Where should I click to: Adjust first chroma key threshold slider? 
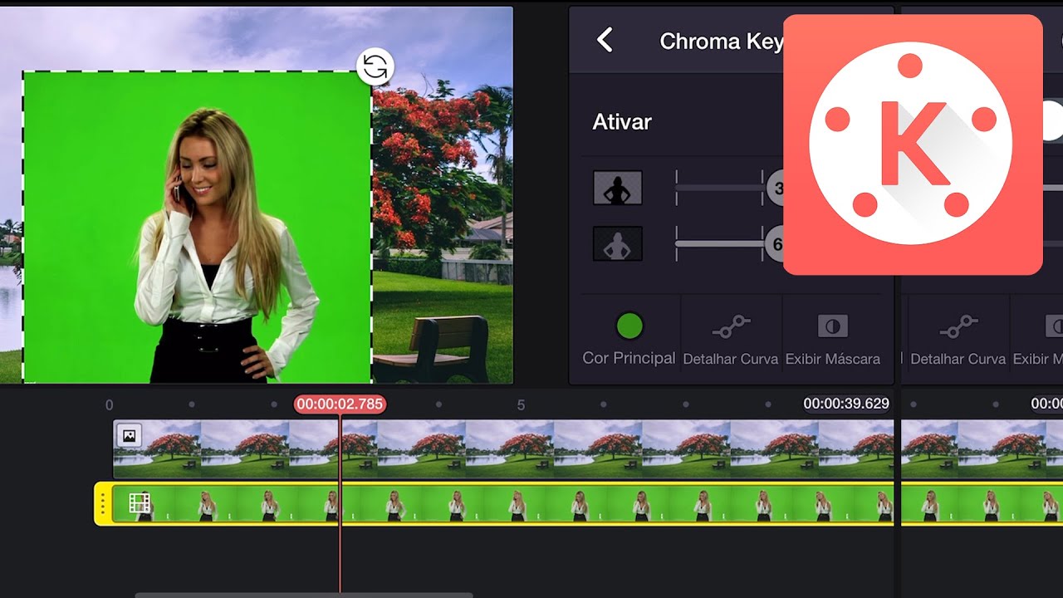(729, 188)
